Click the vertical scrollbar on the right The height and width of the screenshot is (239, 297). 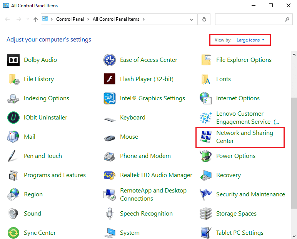(x=294, y=154)
